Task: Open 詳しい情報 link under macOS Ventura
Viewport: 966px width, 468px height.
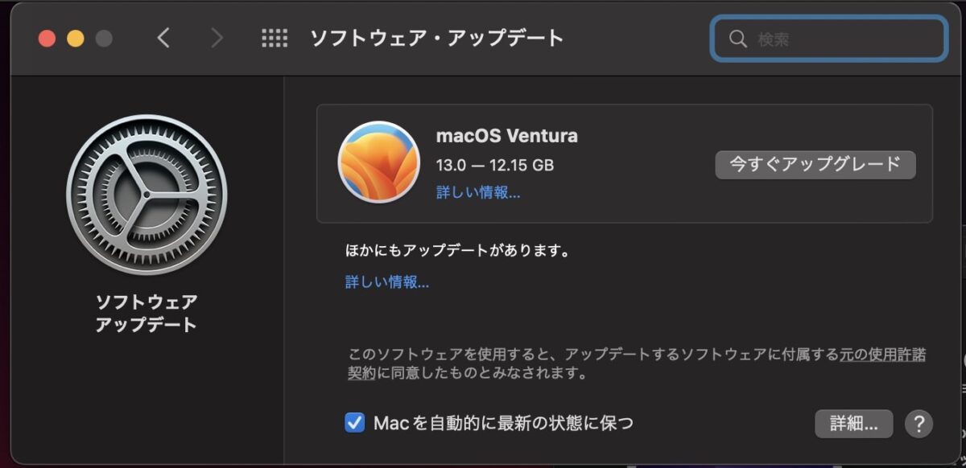Action: point(478,193)
